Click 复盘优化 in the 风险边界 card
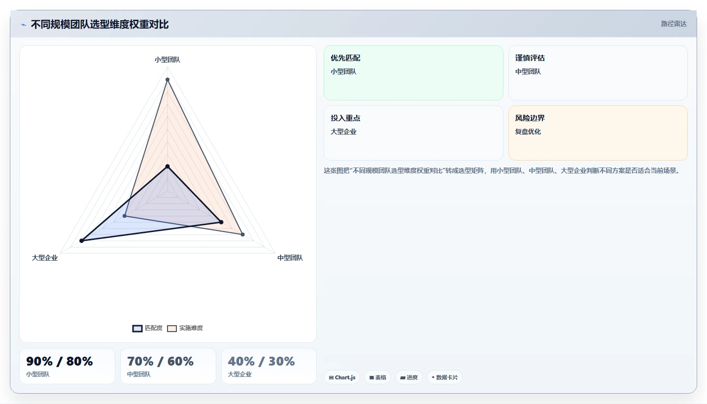Image resolution: width=707 pixels, height=404 pixels. (x=528, y=132)
